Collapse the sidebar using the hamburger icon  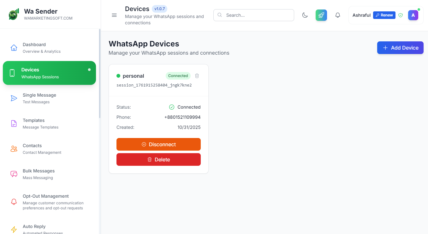tap(114, 15)
